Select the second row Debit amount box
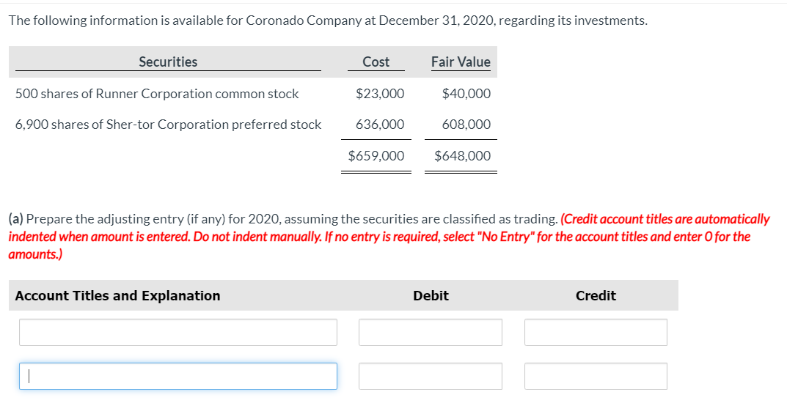 (431, 376)
